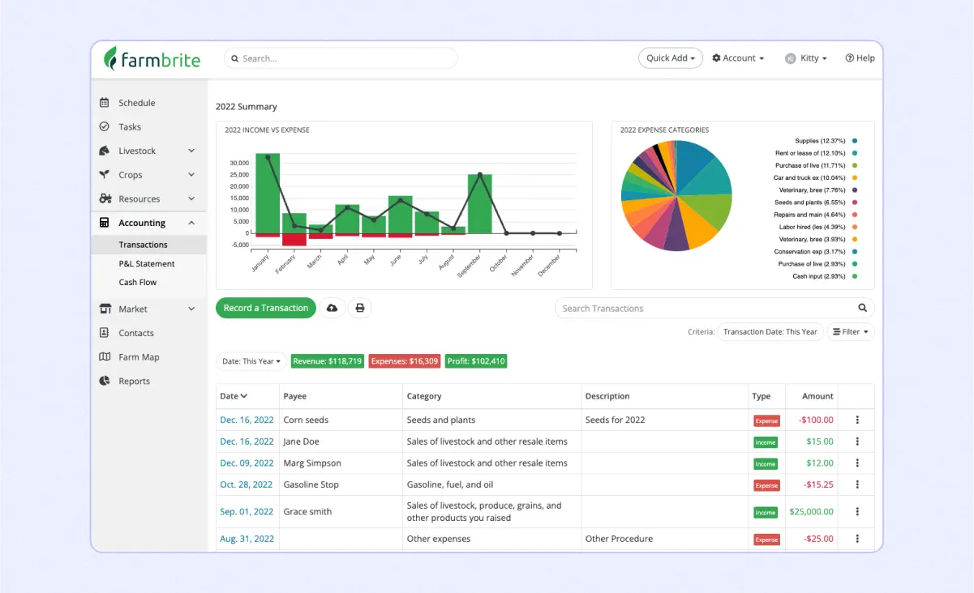974x593 pixels.
Task: Expand the Market sidebar chevron
Action: tap(191, 309)
